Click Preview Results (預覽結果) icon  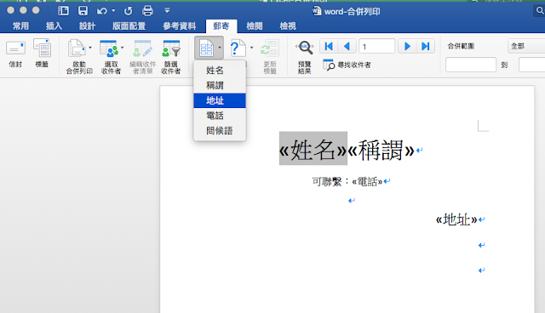(x=305, y=48)
